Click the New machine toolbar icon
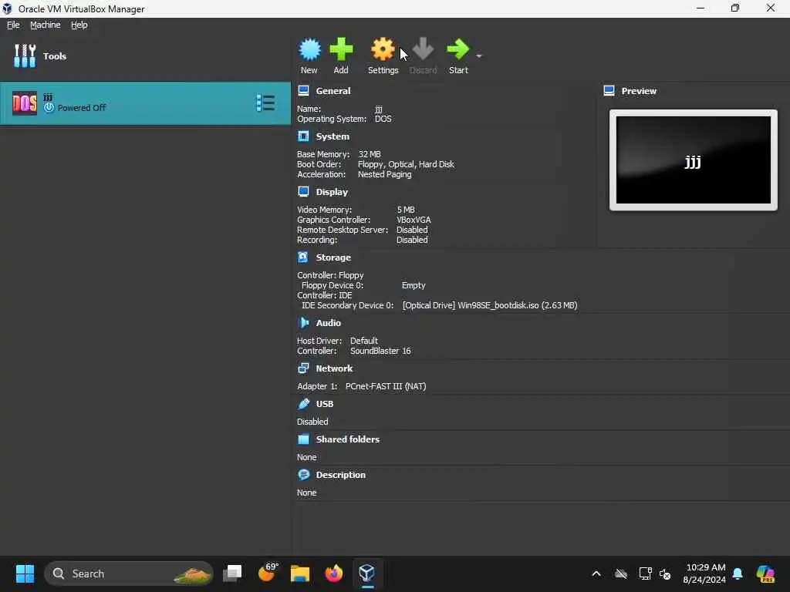The image size is (790, 592). click(309, 49)
